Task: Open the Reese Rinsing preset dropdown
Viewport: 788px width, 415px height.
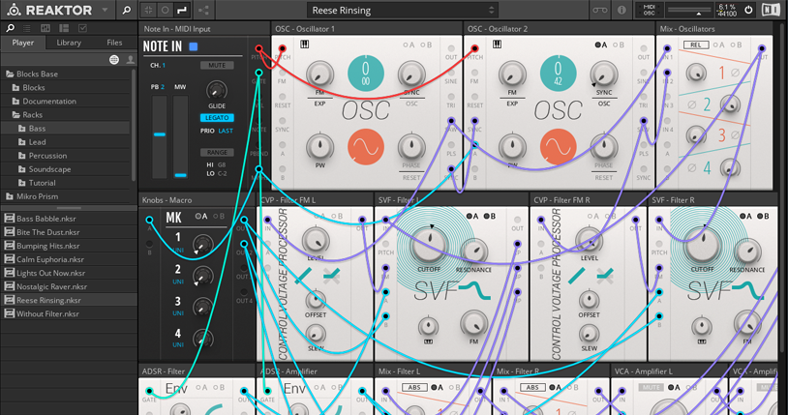Action: 491,11
